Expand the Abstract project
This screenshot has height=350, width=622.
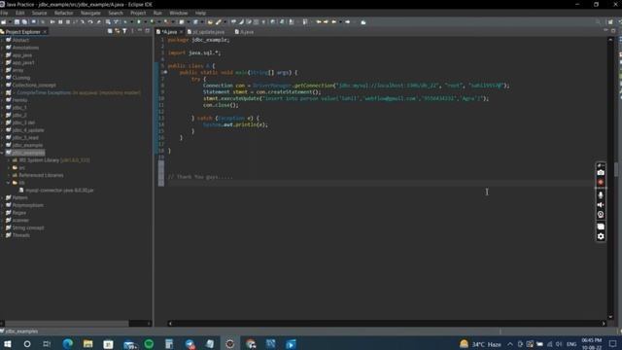pos(2,40)
